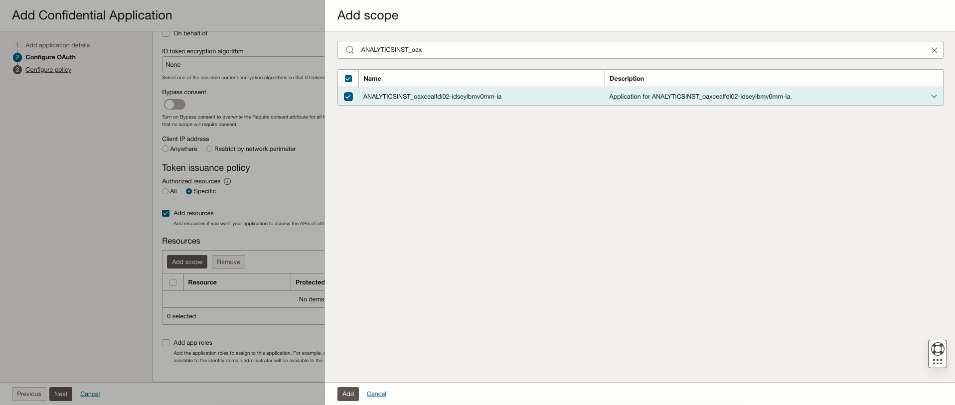Open the ID token encryption algorithm dropdown

point(243,65)
